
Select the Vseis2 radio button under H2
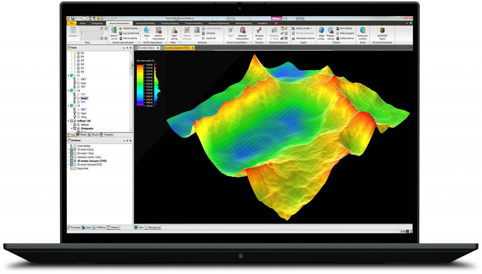tap(78, 98)
